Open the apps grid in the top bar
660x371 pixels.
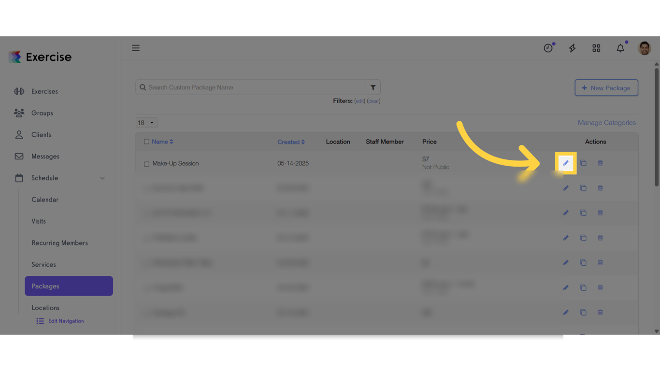coord(596,48)
